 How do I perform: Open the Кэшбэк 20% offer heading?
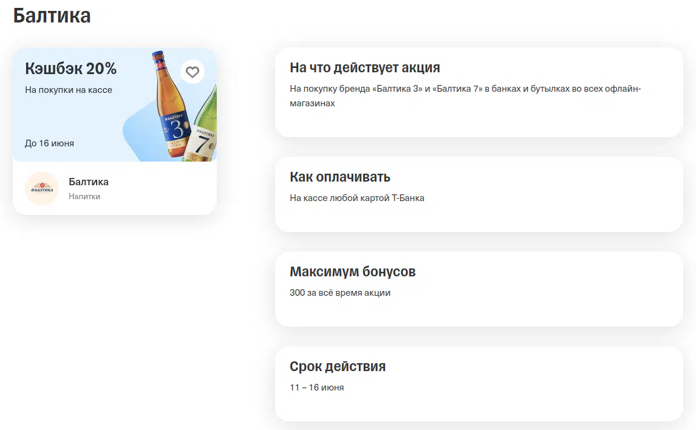coord(70,69)
